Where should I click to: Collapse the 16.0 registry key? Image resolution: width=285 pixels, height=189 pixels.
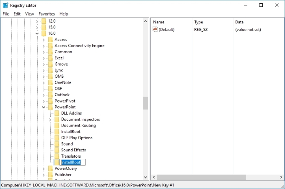coord(37,33)
